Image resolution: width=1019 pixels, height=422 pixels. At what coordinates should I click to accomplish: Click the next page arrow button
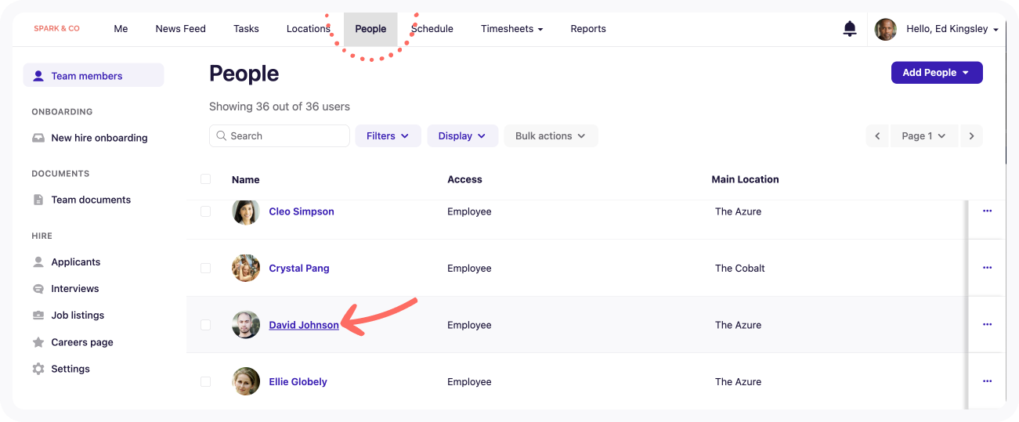click(x=971, y=136)
